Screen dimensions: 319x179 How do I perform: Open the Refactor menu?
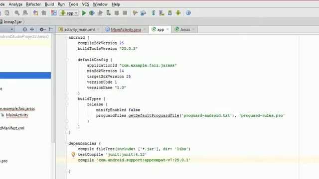(33, 4)
